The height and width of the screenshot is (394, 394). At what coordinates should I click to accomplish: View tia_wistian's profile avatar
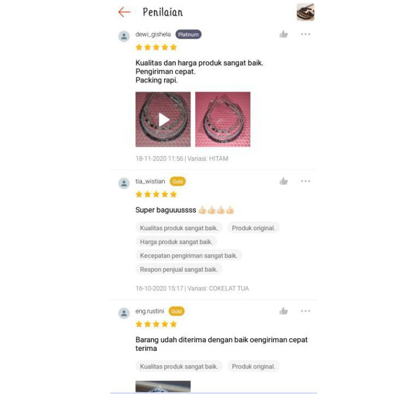(124, 183)
